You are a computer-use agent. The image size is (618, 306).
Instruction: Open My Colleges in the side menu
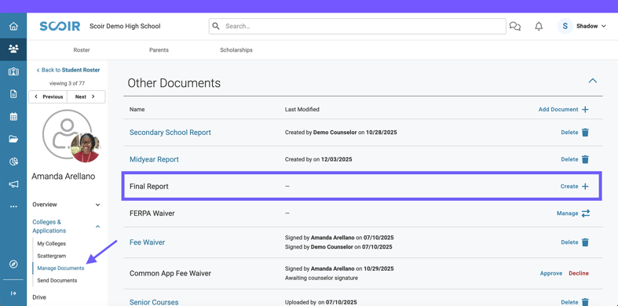point(52,243)
